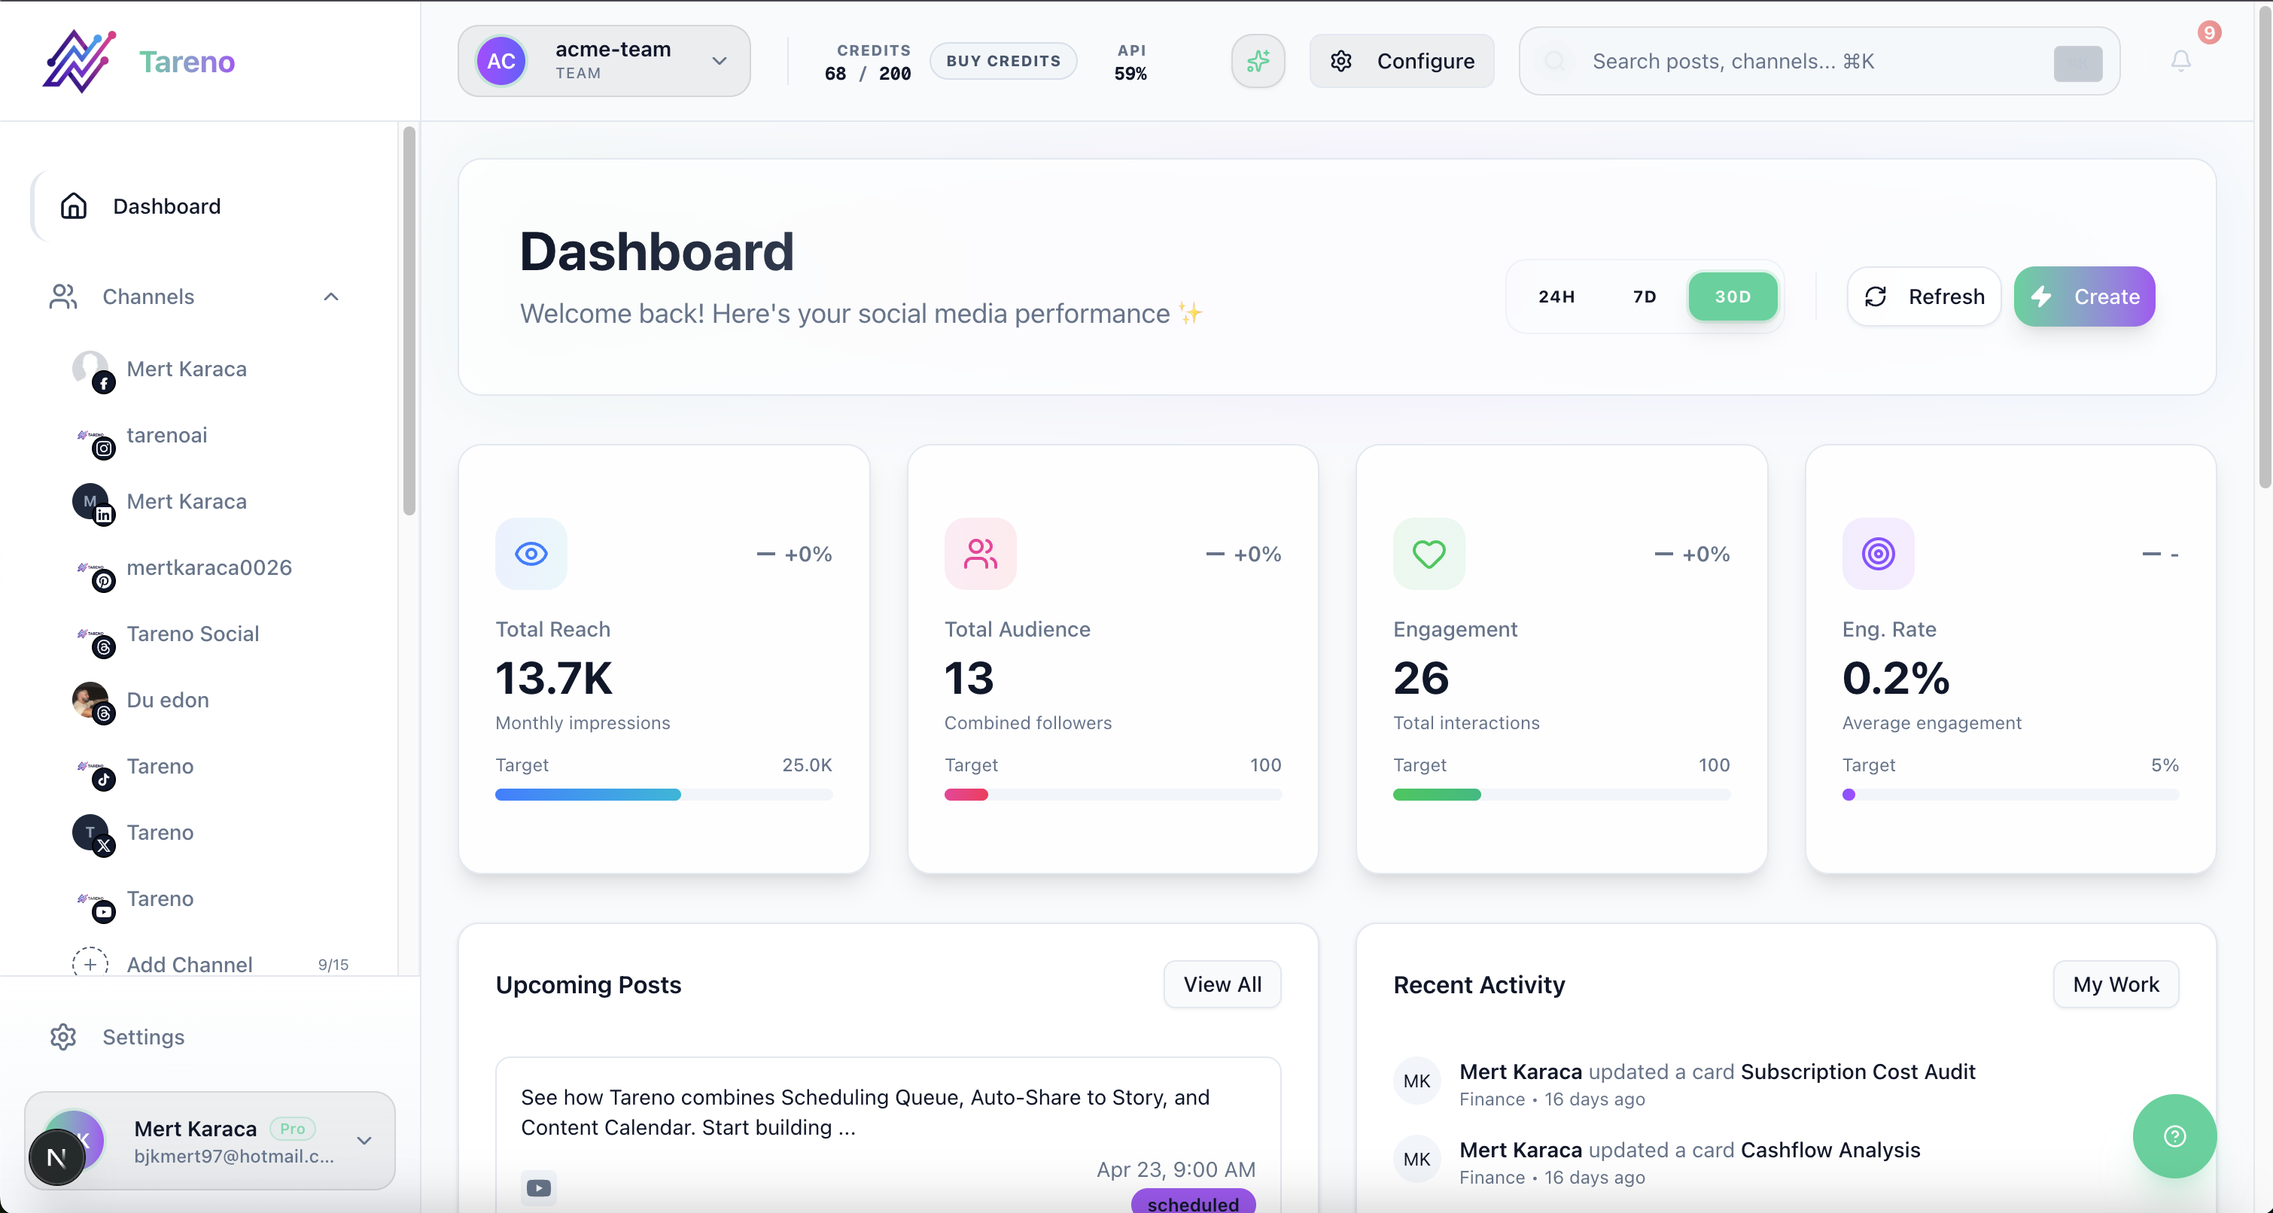Click View All upcoming posts
This screenshot has width=2273, height=1213.
point(1222,983)
